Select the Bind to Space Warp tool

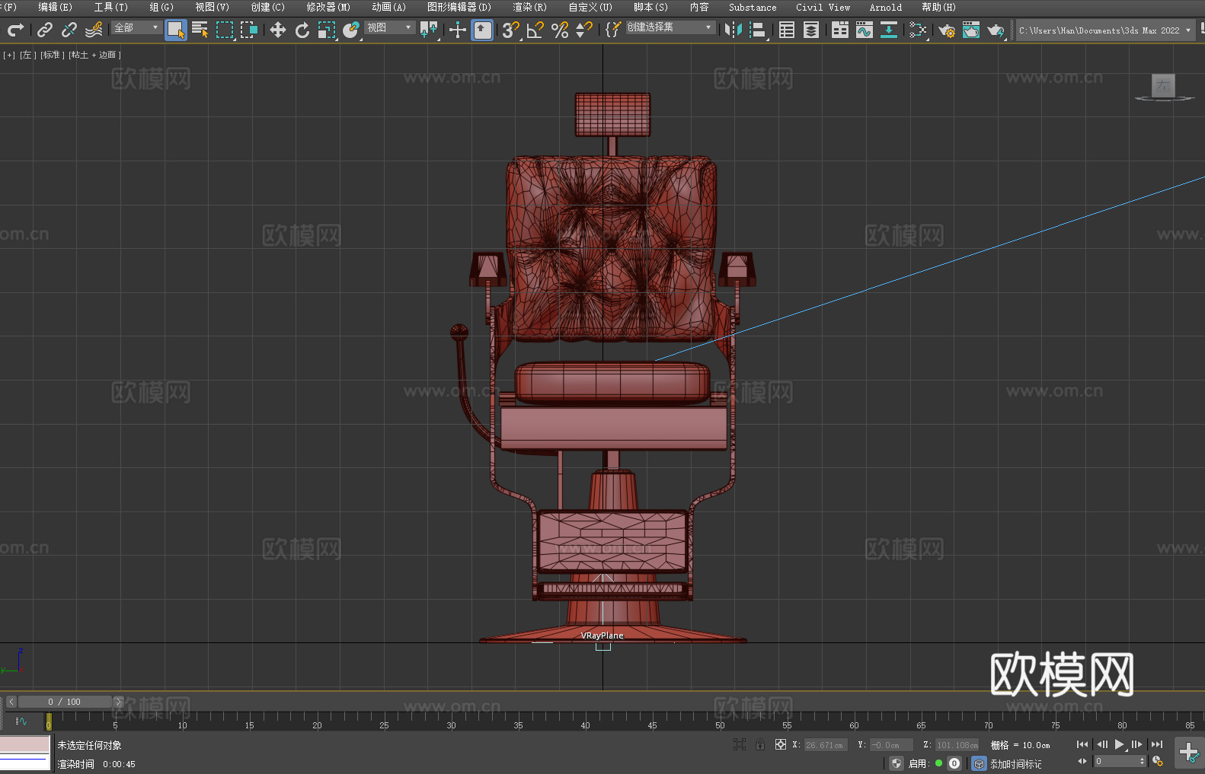pos(94,30)
